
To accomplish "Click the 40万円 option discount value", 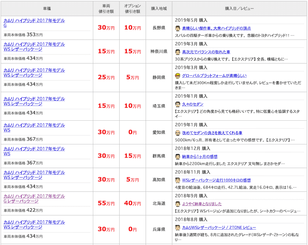I will point(132,203).
